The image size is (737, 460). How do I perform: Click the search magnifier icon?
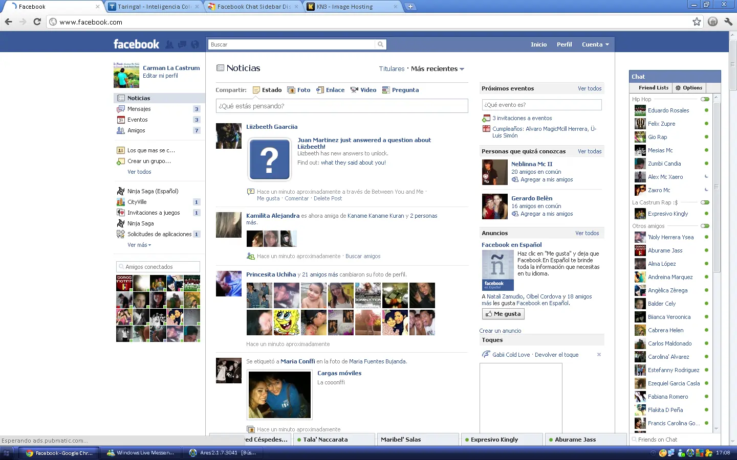pos(380,44)
